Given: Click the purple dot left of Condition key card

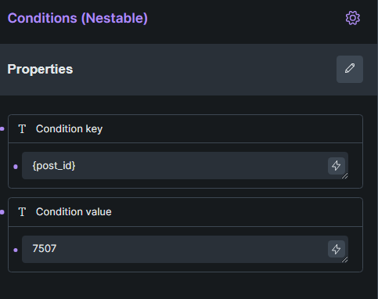Looking at the screenshot, I should click(2, 128).
